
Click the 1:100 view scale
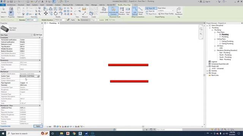click(49, 127)
